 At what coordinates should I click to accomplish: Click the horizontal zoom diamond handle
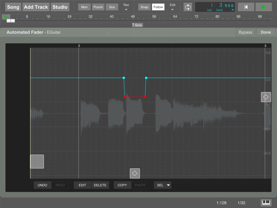coord(135,173)
